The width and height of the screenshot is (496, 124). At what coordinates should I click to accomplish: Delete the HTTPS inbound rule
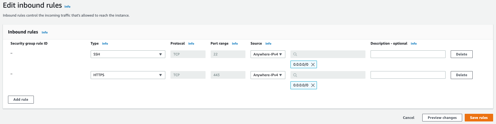462,75
